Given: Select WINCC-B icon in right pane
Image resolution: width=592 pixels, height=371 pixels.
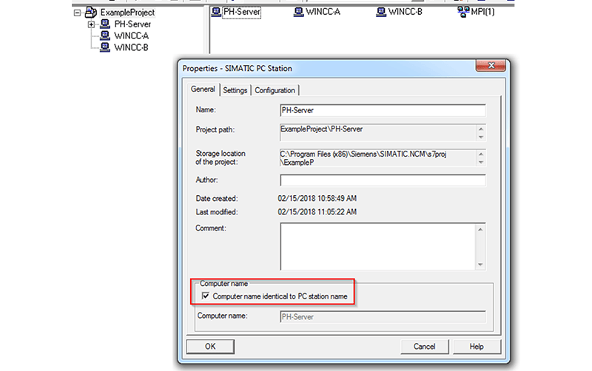Looking at the screenshot, I should tap(381, 12).
